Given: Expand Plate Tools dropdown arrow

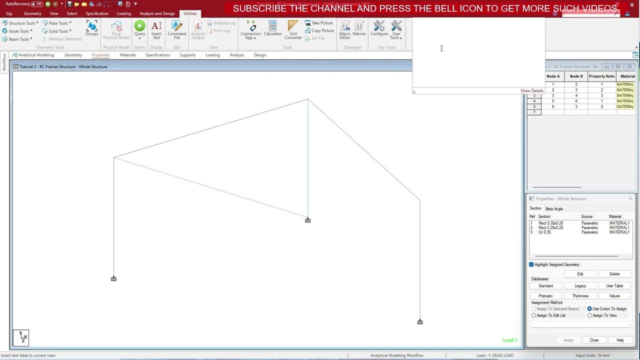Looking at the screenshot, I should [70, 23].
